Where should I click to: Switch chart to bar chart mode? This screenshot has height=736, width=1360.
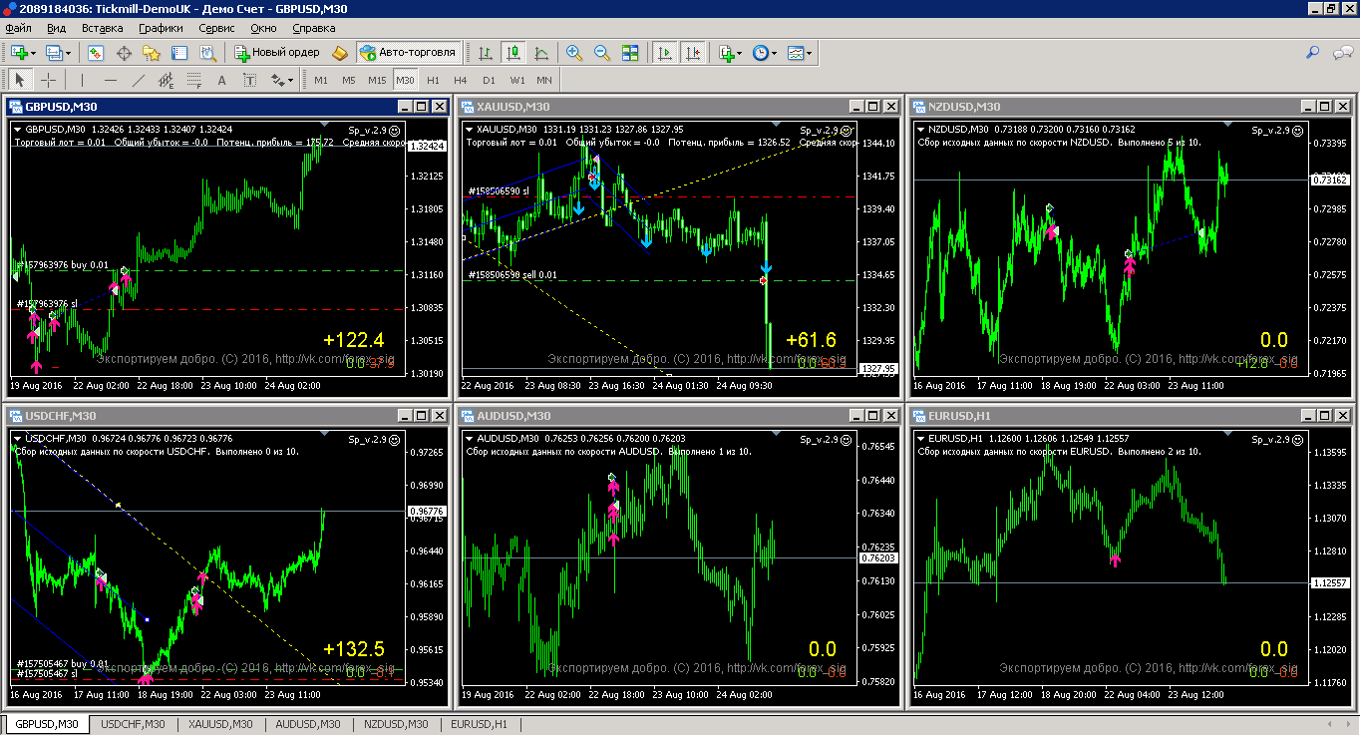[x=486, y=53]
